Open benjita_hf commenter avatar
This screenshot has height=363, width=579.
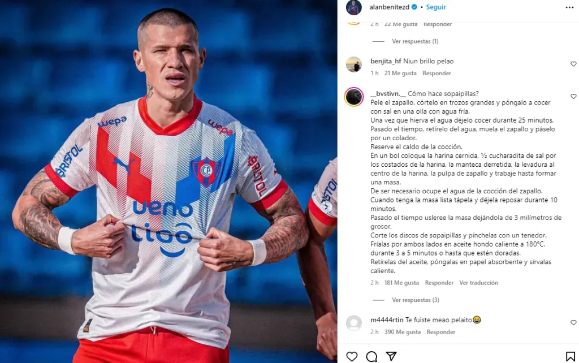[x=354, y=64]
